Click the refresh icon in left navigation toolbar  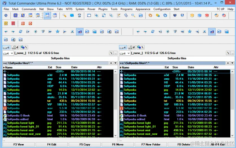pos(20,32)
